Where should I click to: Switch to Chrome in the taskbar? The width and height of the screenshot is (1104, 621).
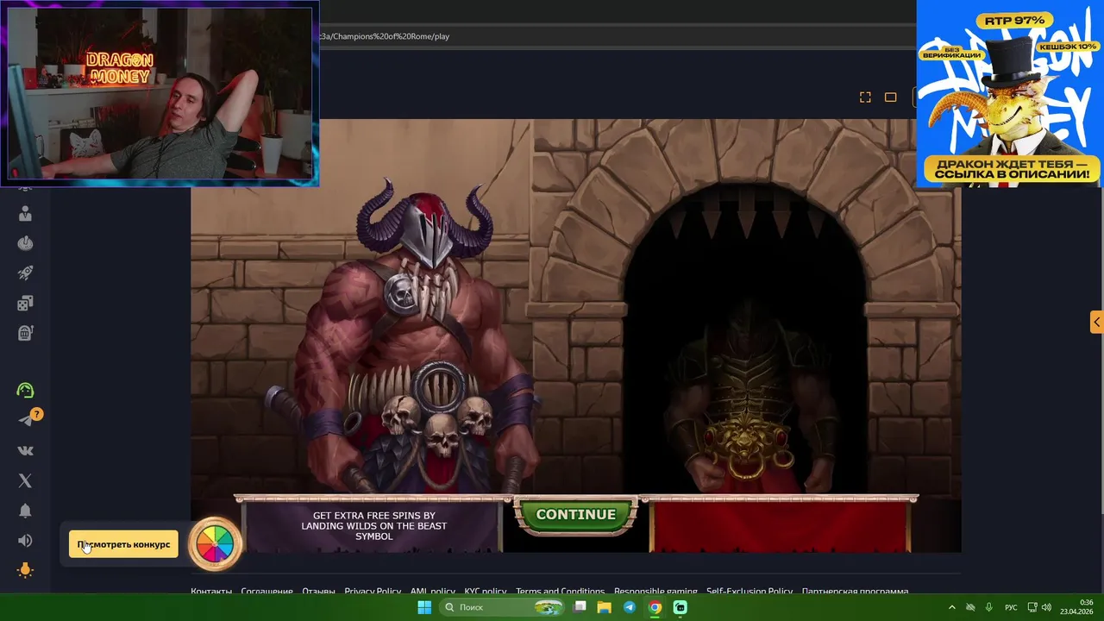pyautogui.click(x=655, y=607)
